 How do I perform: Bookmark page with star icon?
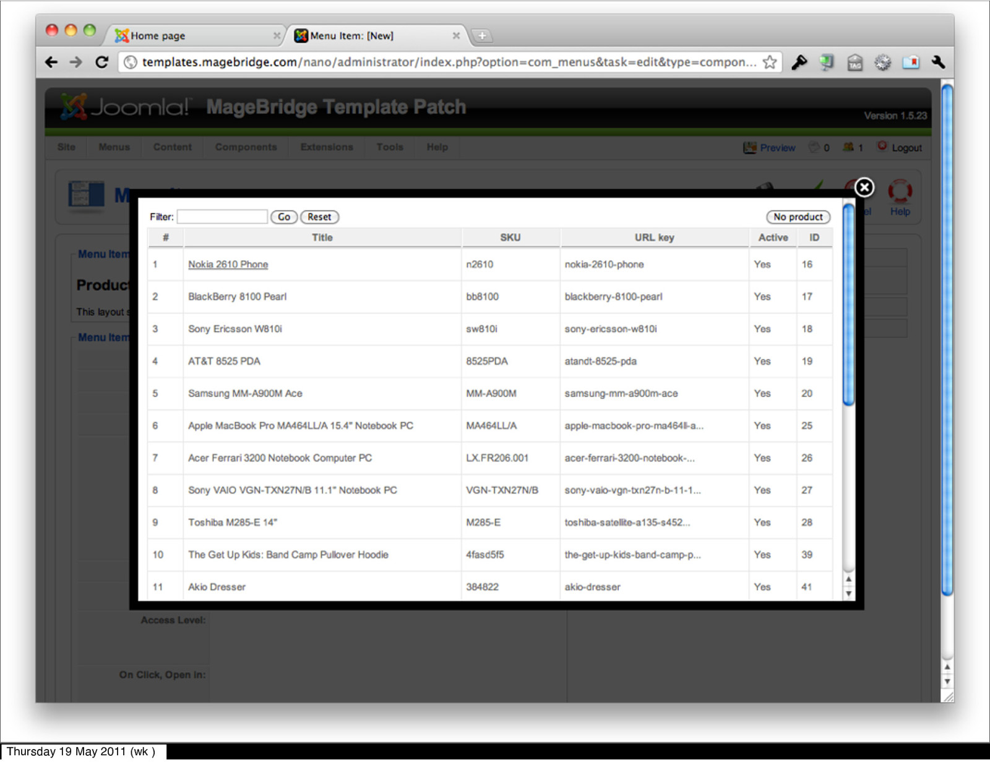point(769,62)
